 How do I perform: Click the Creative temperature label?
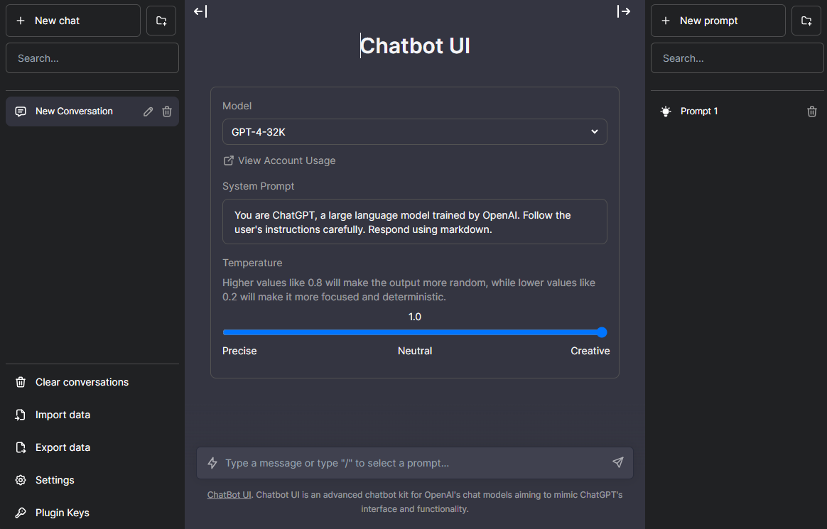(590, 351)
